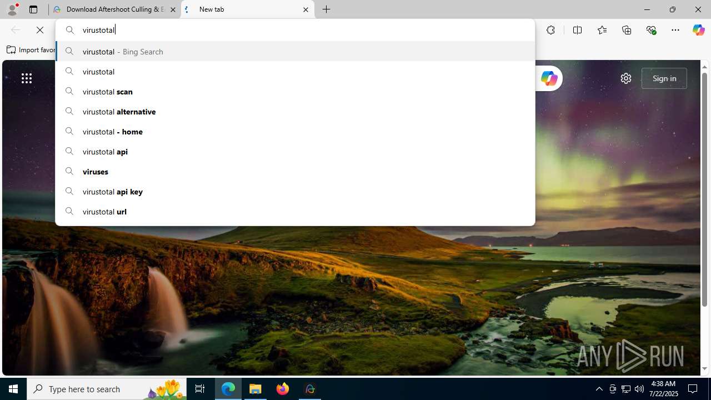
Task: Open the apps grid launcher icon
Action: 26,78
